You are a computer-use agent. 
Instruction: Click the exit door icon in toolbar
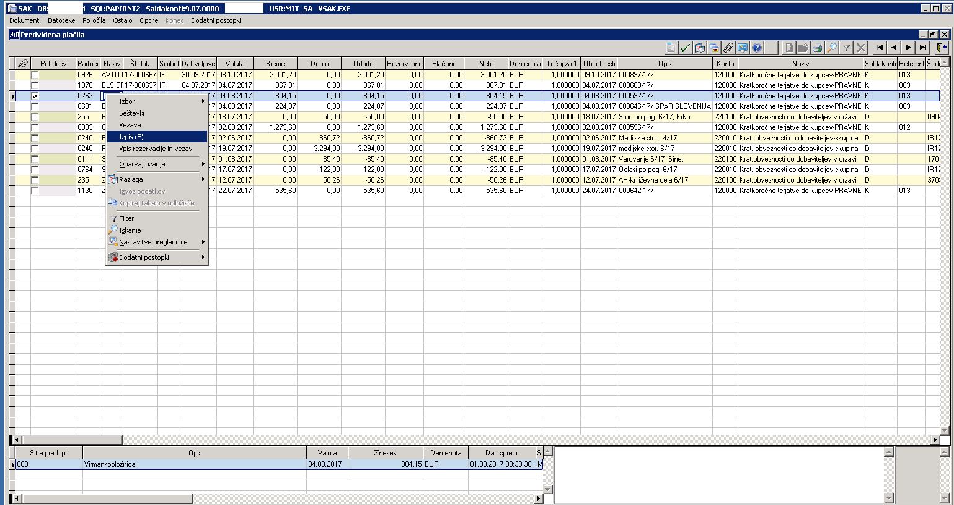(x=942, y=48)
